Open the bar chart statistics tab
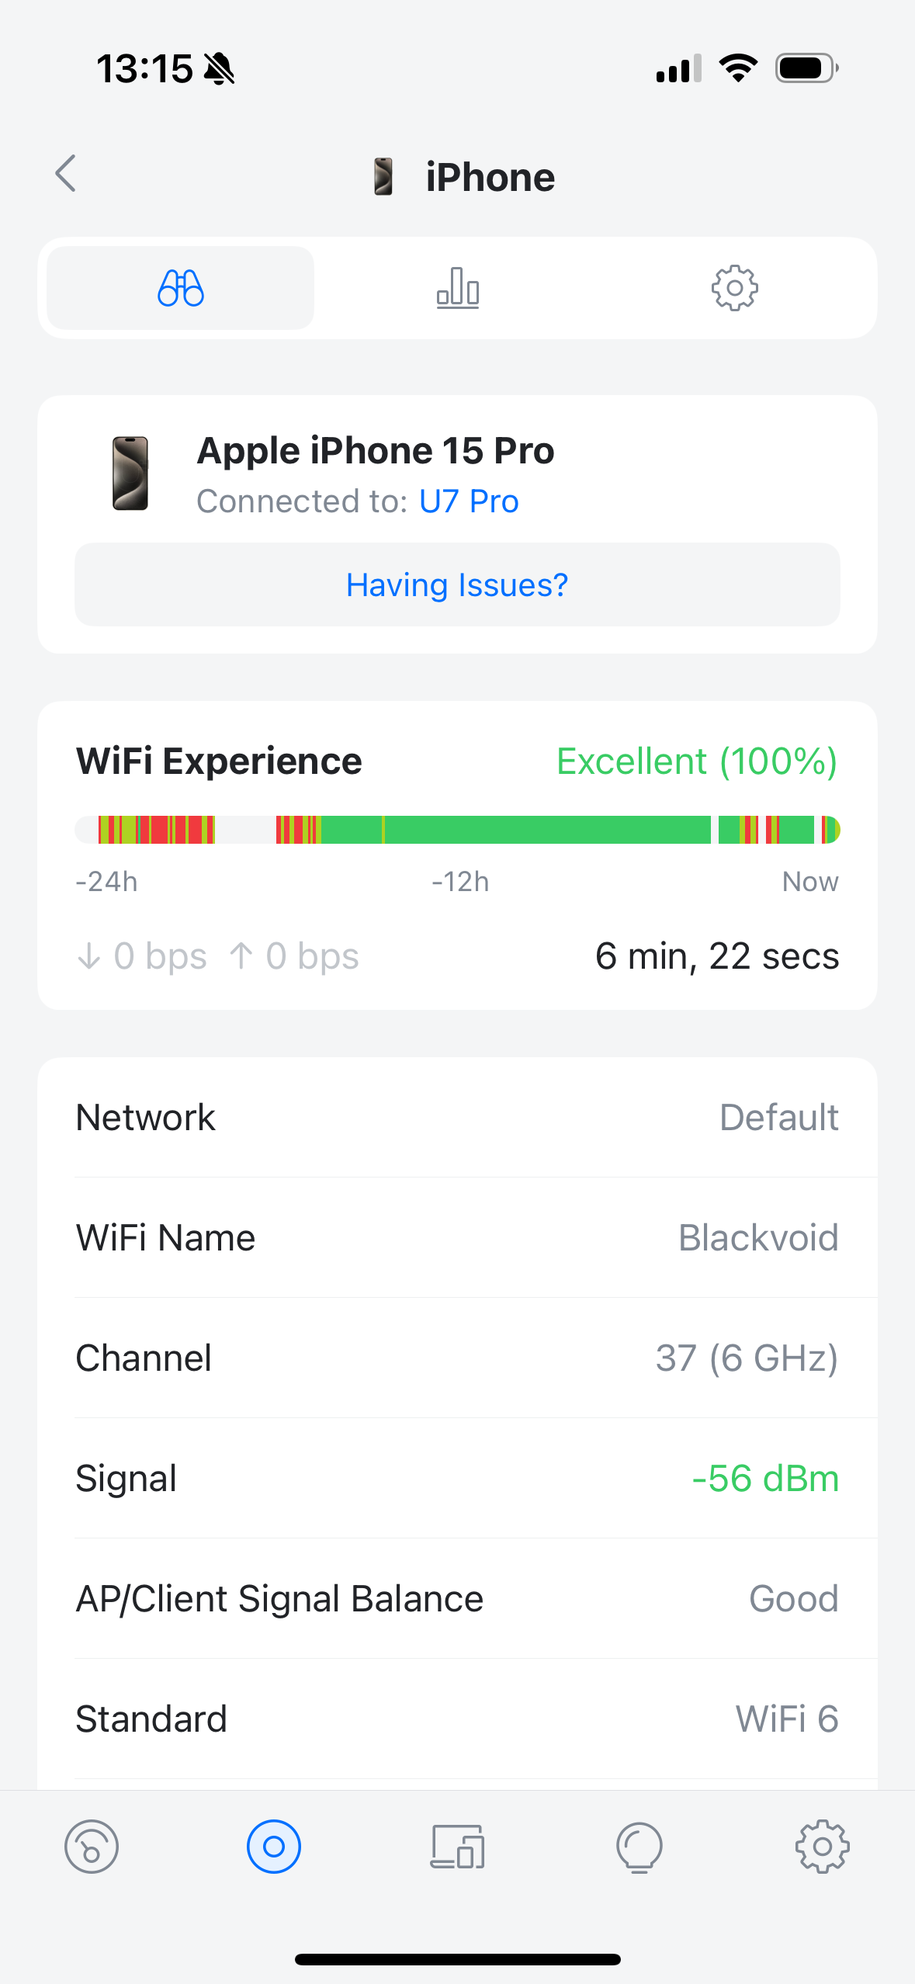This screenshot has height=1984, width=915. click(x=458, y=289)
